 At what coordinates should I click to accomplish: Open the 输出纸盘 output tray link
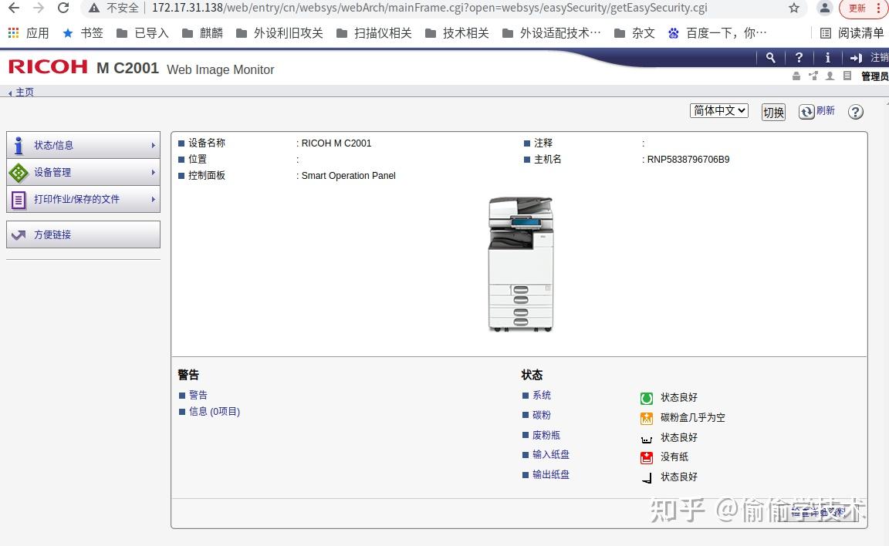pos(550,474)
